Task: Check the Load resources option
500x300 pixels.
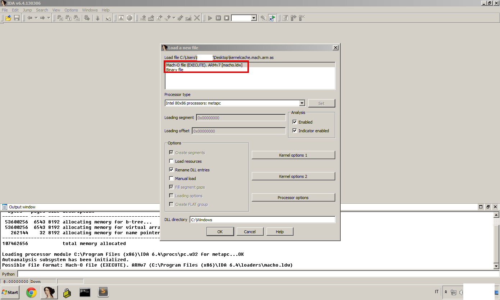Action: [x=172, y=161]
